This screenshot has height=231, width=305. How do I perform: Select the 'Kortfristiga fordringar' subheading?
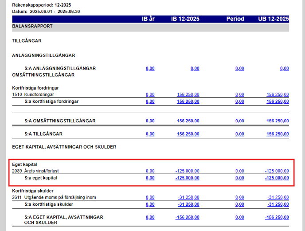(35, 88)
